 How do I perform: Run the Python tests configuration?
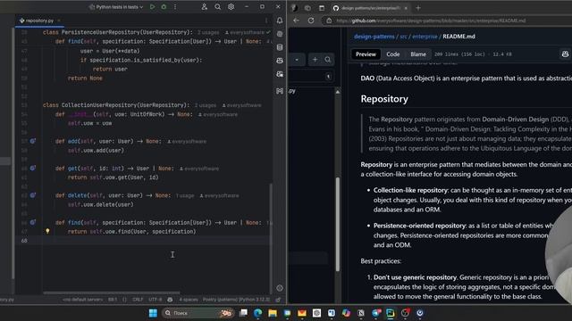[x=153, y=7]
